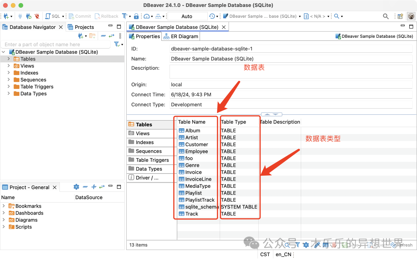This screenshot has width=417, height=260.
Task: Click the Project panel plus create icon
Action: tap(94, 187)
